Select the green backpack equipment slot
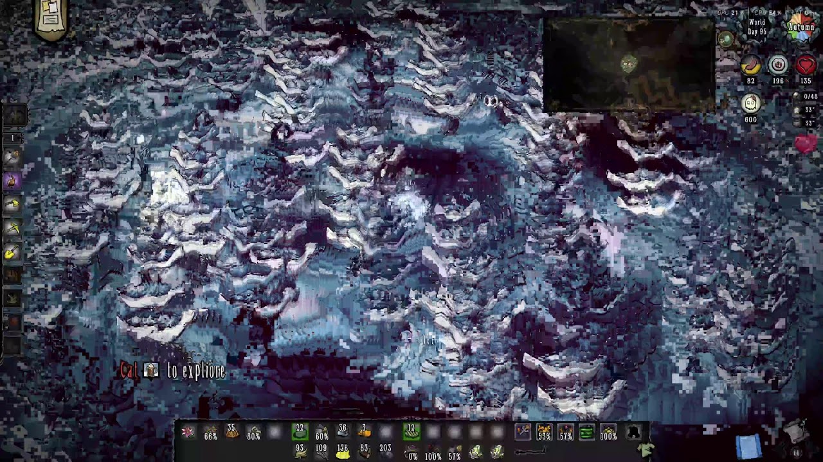Screen dimensions: 823x462 tap(586, 433)
